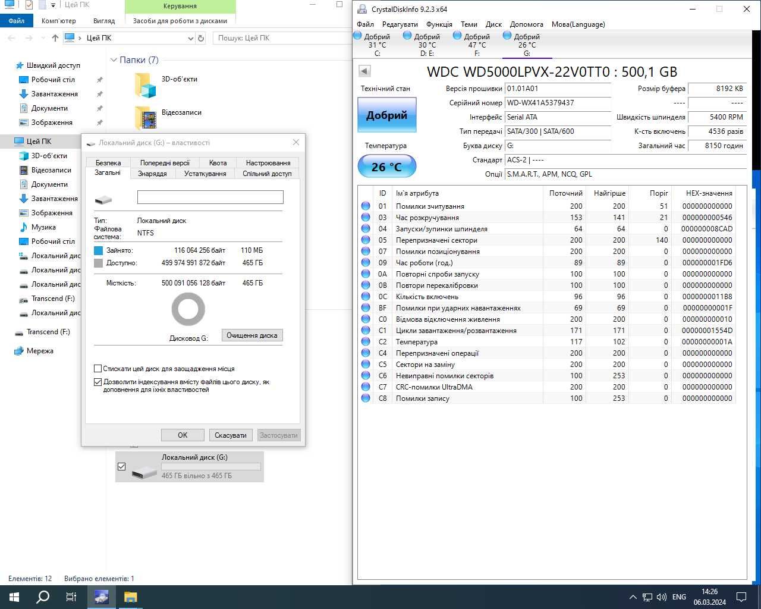761x609 pixels.
Task: Switch to the Устаткування tab
Action: tap(205, 174)
